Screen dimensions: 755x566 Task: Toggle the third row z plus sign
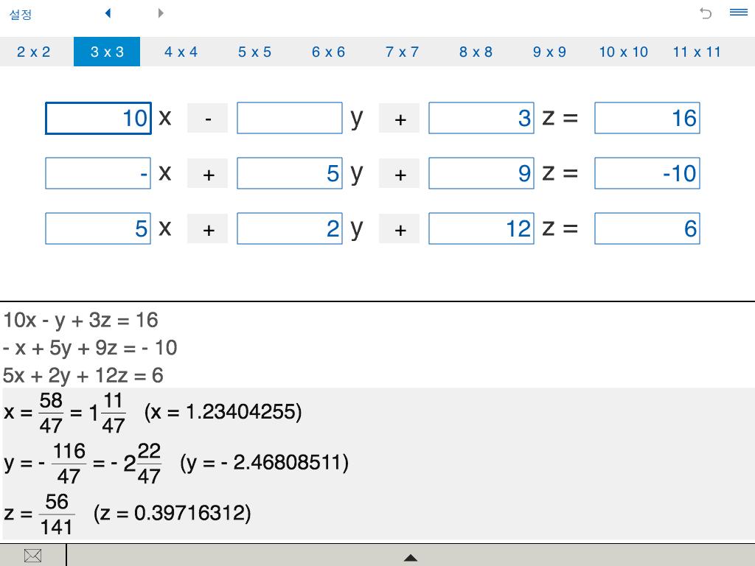pyautogui.click(x=399, y=228)
